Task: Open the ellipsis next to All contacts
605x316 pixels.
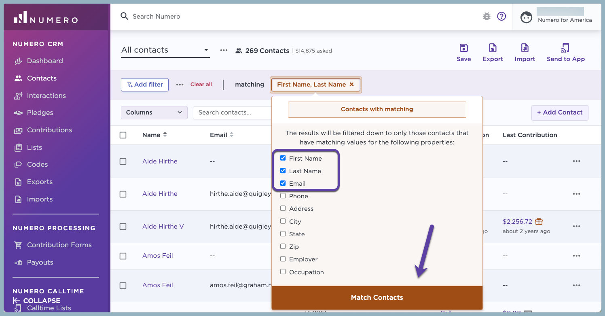Action: tap(224, 50)
